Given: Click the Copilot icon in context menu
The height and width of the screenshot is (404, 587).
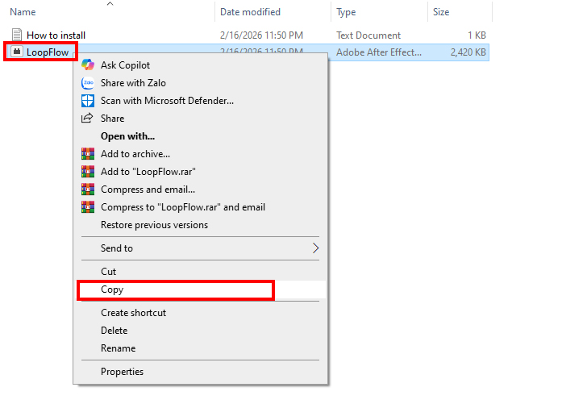Looking at the screenshot, I should (88, 65).
